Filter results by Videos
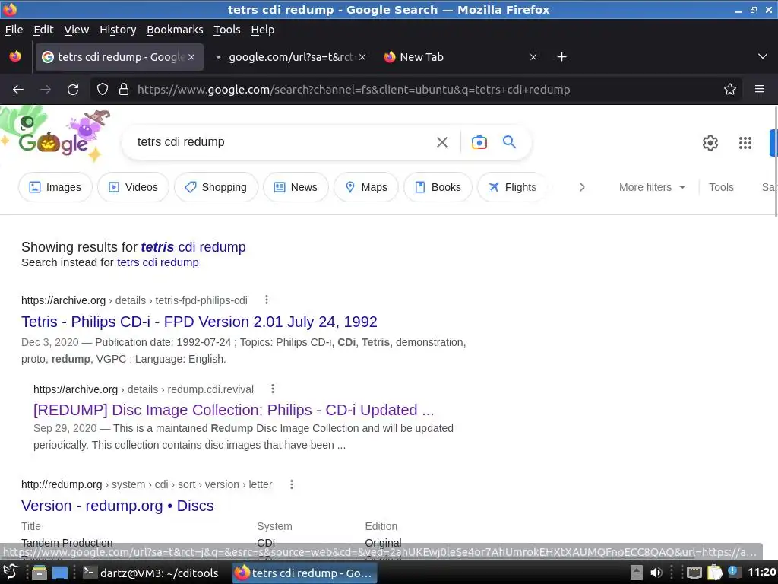Image resolution: width=778 pixels, height=584 pixels. (x=133, y=187)
